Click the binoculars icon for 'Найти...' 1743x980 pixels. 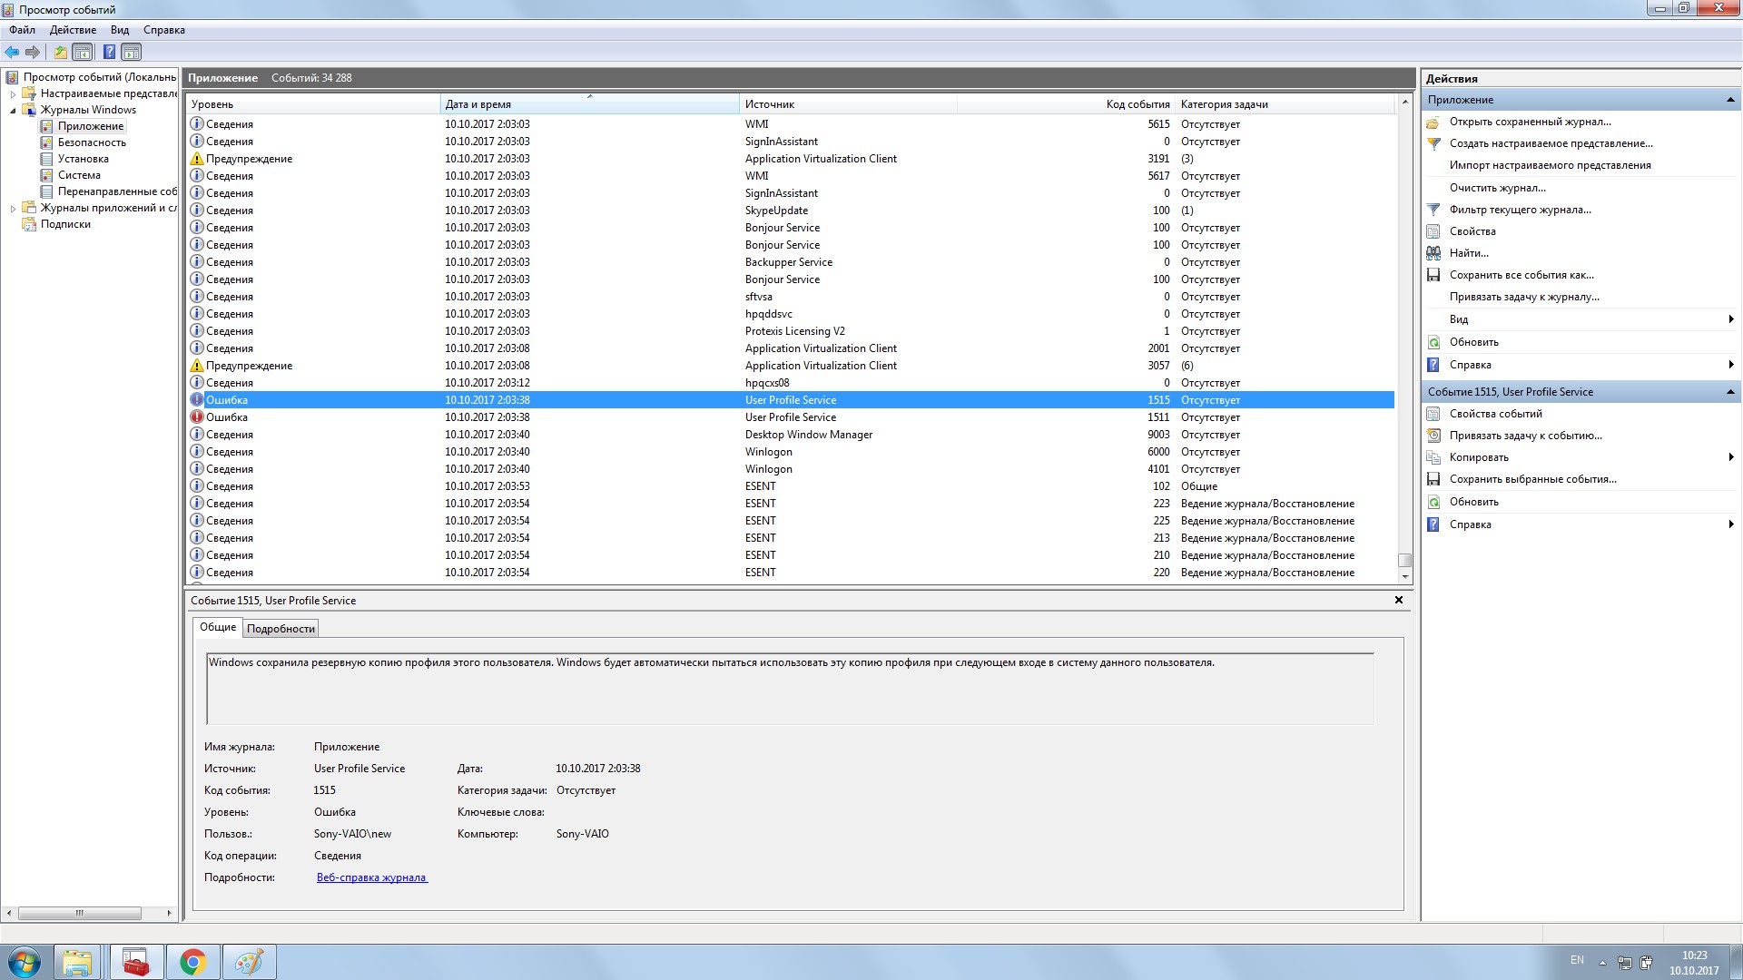[1433, 253]
